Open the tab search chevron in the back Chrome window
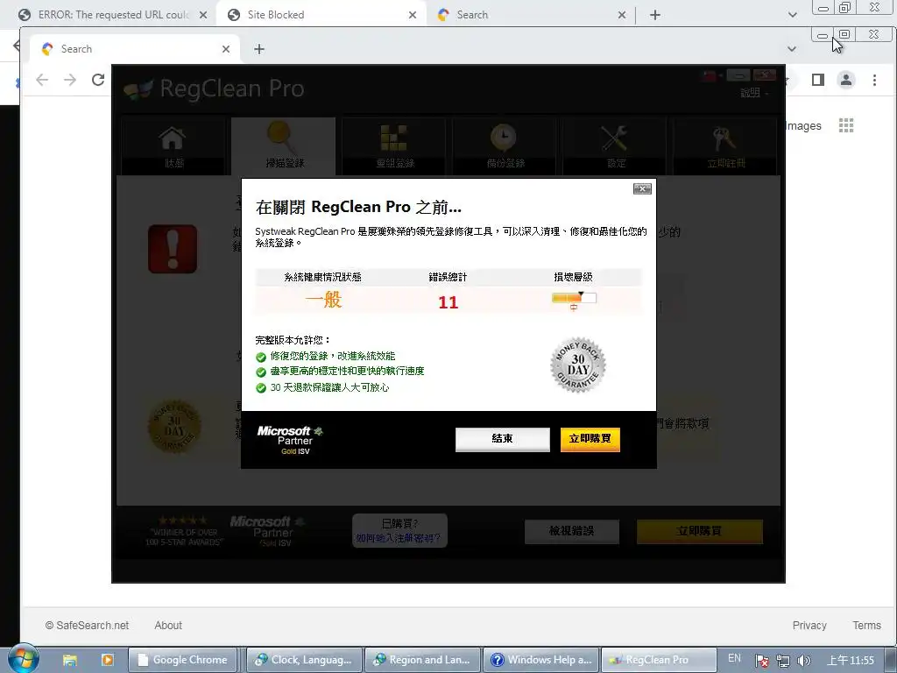 click(792, 15)
